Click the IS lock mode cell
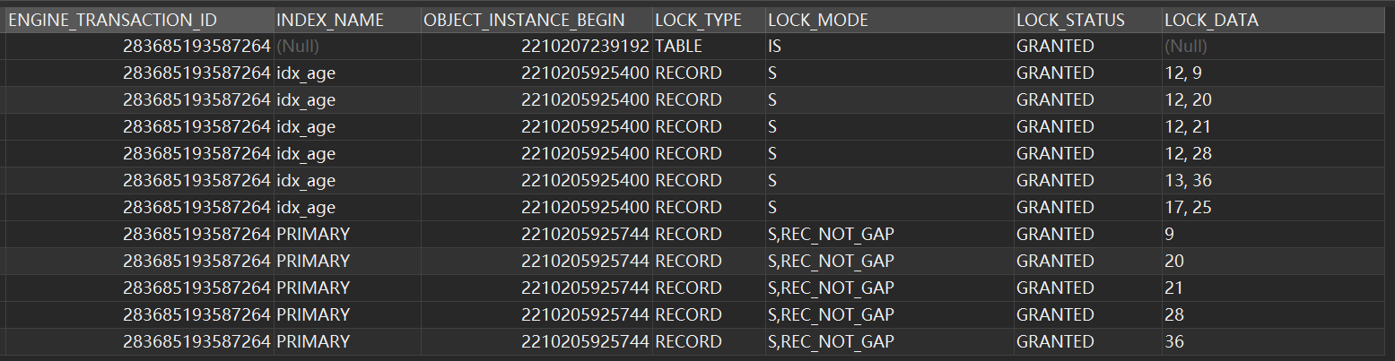 click(x=889, y=46)
